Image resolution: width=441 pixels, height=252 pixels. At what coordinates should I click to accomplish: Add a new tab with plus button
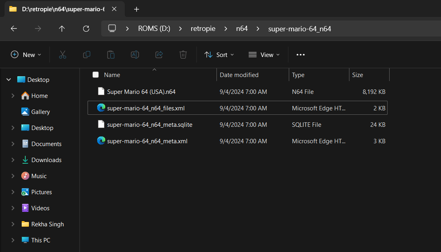tap(137, 9)
